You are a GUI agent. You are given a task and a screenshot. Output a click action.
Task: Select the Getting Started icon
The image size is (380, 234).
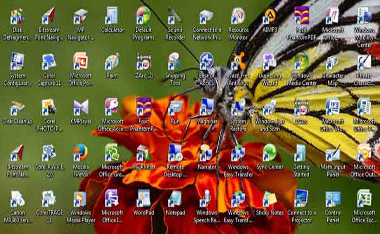(301, 153)
